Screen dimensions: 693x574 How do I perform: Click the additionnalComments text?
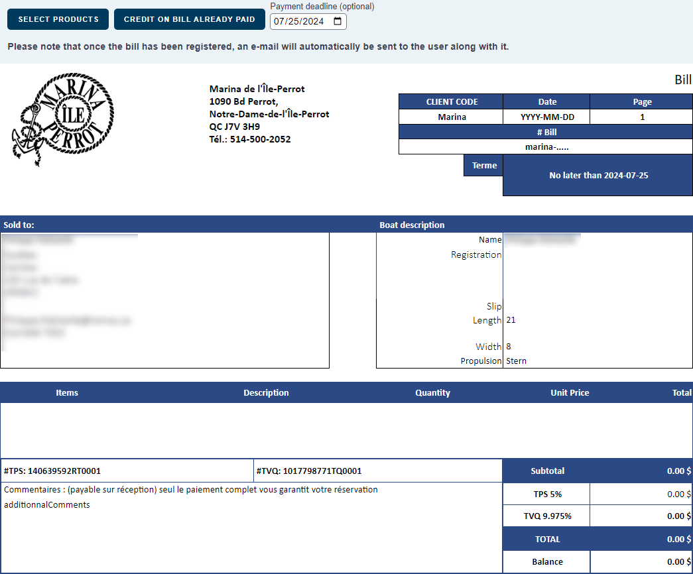(x=46, y=505)
